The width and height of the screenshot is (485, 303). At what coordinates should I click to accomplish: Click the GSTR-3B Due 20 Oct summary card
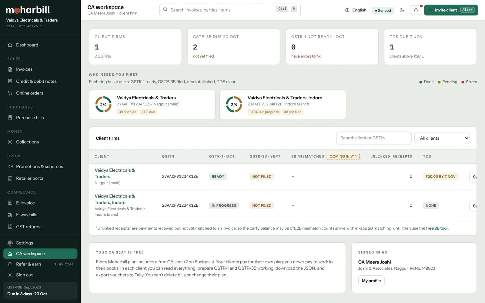234,47
